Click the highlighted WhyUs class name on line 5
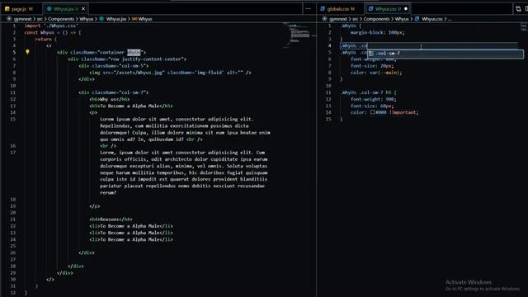This screenshot has height=297, width=528. point(134,52)
